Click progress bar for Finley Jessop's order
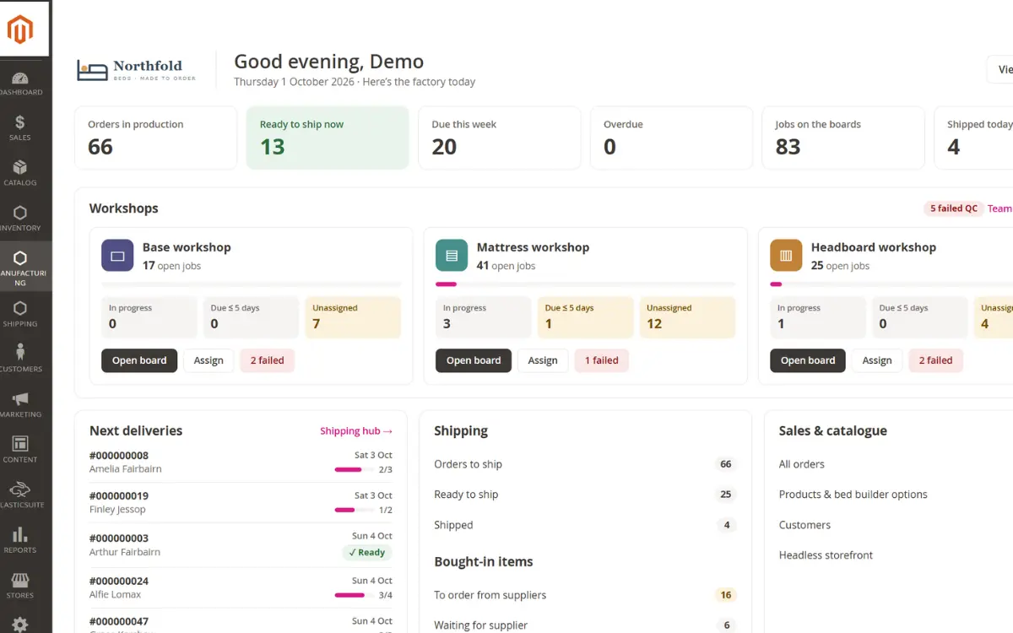This screenshot has height=633, width=1013. (354, 510)
